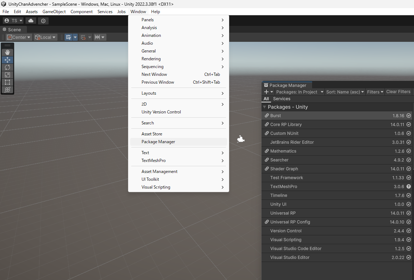
Task: Click the cloud services icon
Action: click(x=31, y=21)
